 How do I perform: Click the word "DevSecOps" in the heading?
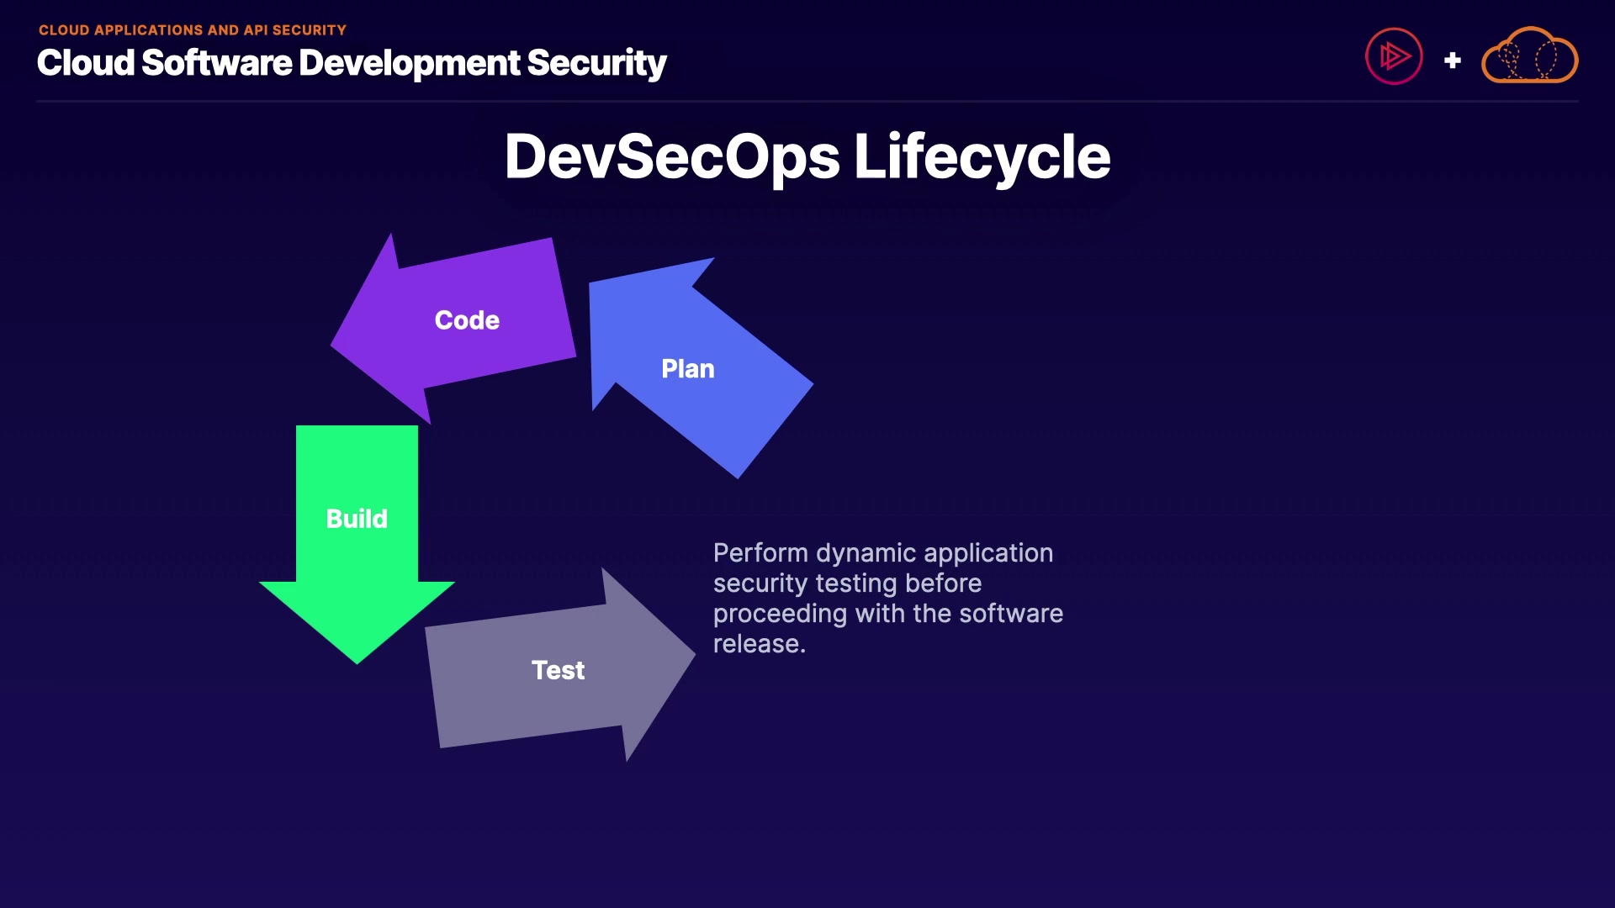point(671,156)
